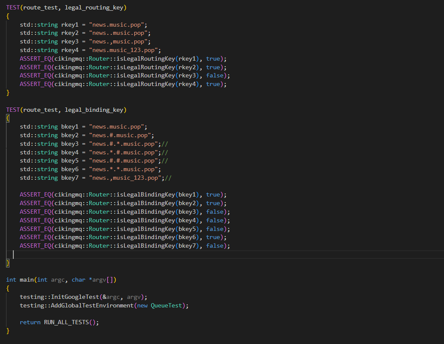This screenshot has width=444, height=344.
Task: Click QueueTest in AddGlobalTestEnvironment line
Action: (166, 306)
